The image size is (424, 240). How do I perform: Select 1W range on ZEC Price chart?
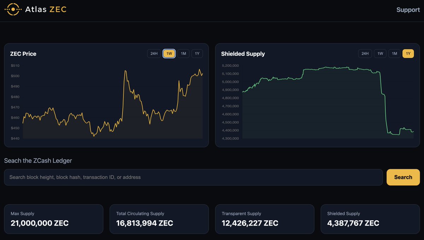[x=169, y=54]
